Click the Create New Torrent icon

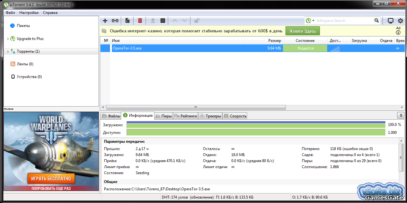coord(127,21)
